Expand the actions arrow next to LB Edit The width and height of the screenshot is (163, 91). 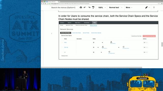pyautogui.click(x=147, y=52)
